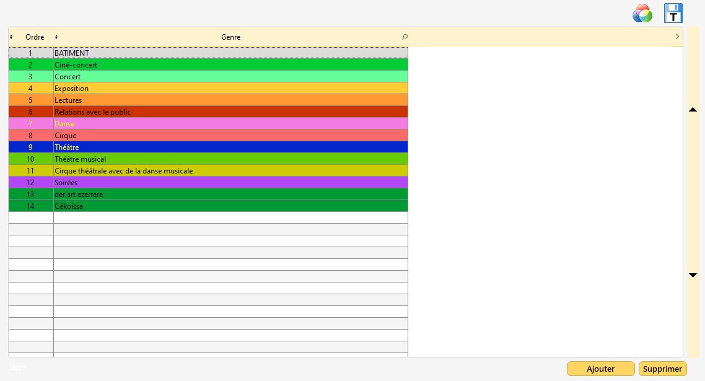Select the Ciné-concert genre row

pyautogui.click(x=230, y=65)
